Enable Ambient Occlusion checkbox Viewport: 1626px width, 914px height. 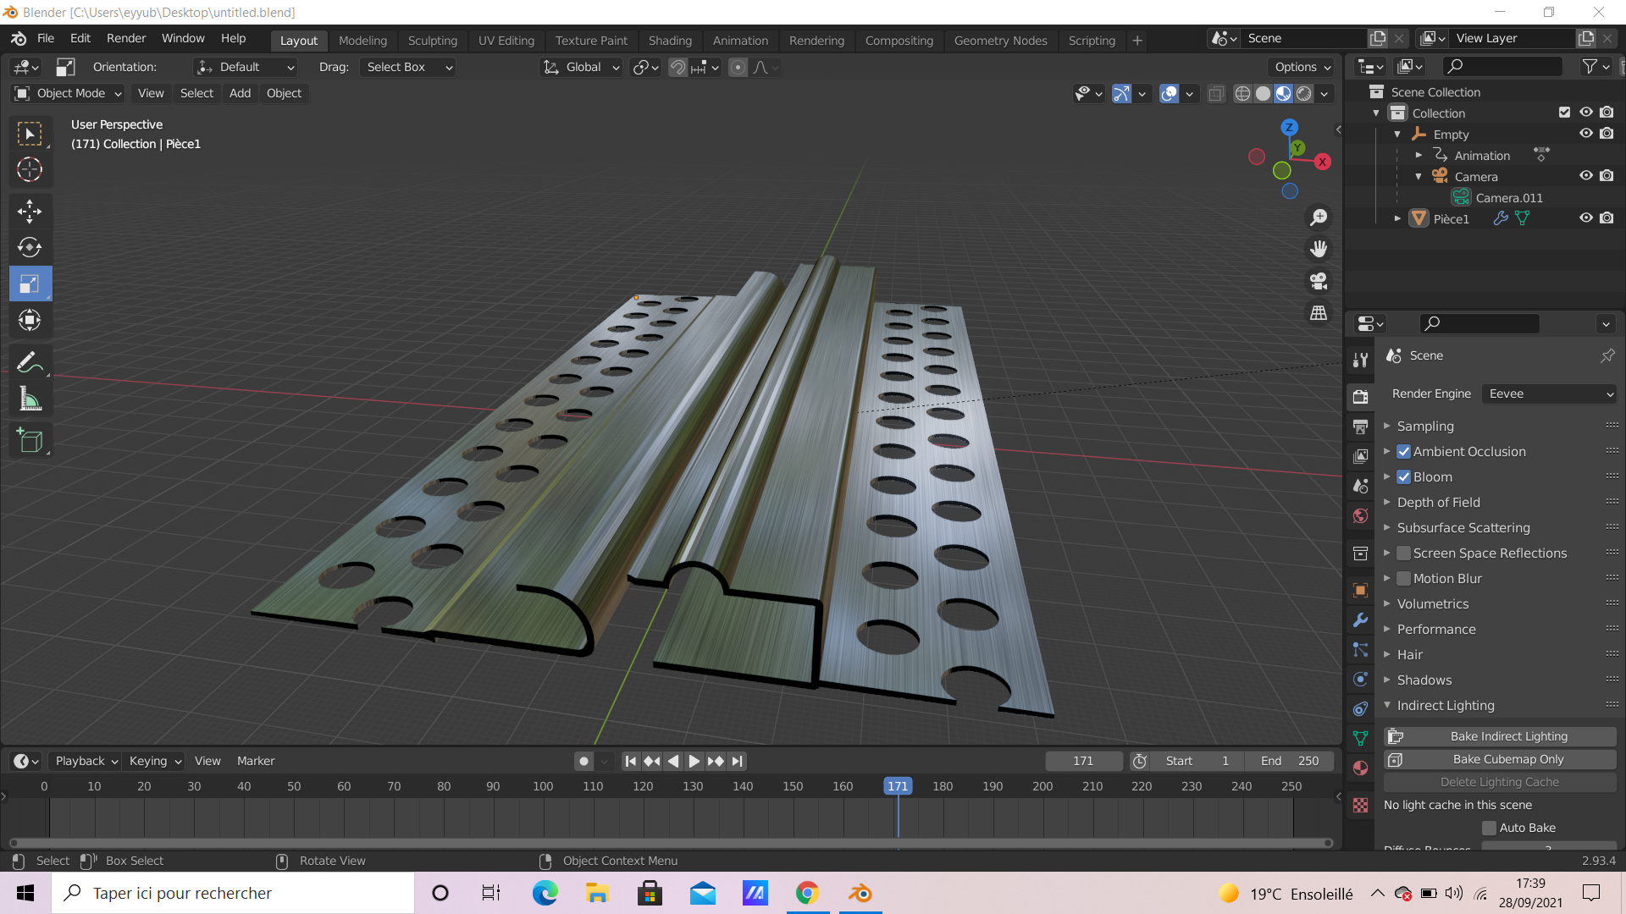1403,452
